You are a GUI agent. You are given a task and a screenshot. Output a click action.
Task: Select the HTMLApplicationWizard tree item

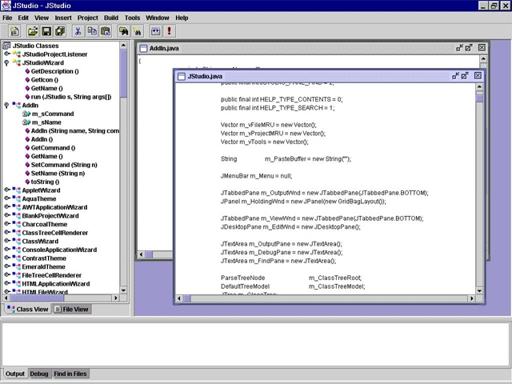55,284
